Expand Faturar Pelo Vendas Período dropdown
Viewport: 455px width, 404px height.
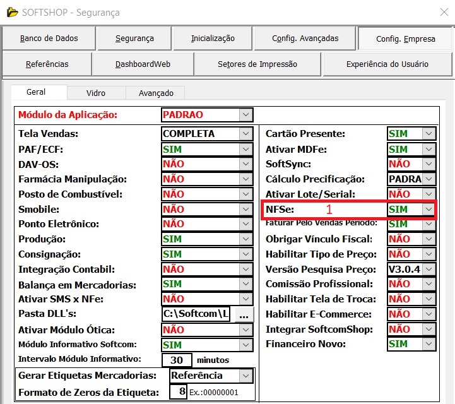coord(429,223)
